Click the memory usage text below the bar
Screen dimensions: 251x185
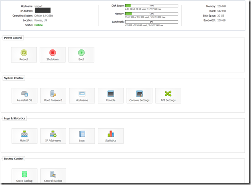[145, 17]
